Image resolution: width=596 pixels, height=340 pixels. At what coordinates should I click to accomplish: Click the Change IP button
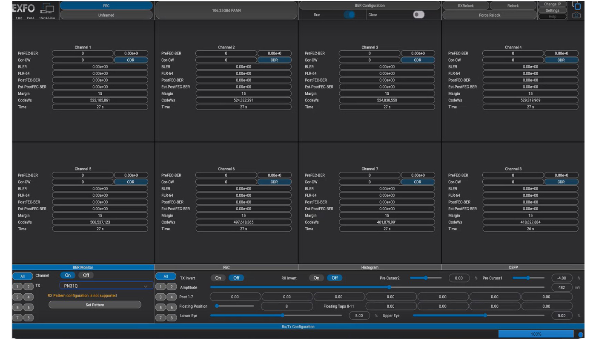coord(552,4)
